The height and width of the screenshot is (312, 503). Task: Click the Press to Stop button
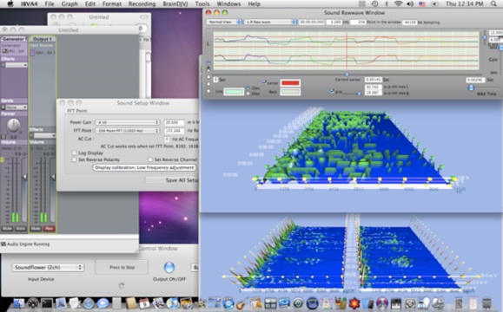(x=122, y=267)
